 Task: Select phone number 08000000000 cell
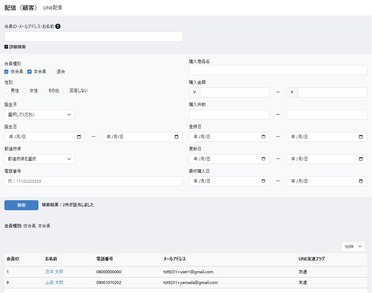(109, 272)
